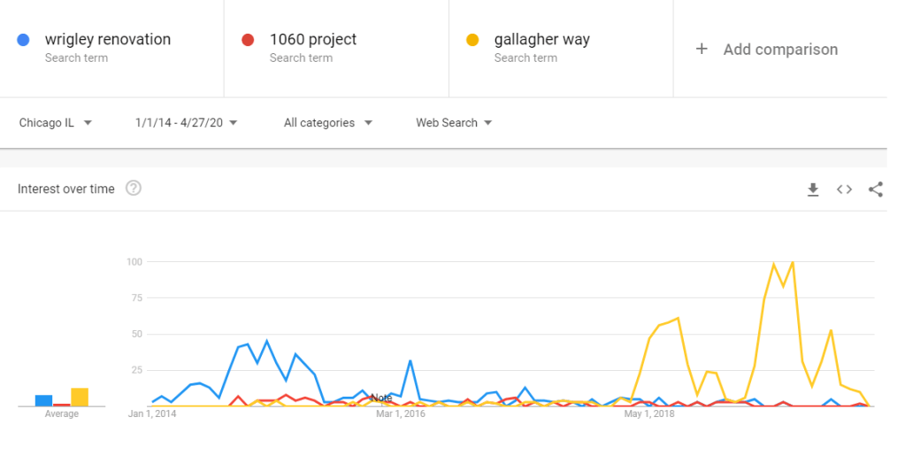905x471 pixels.
Task: Click the yellow dot for gallagher way
Action: pyautogui.click(x=473, y=40)
